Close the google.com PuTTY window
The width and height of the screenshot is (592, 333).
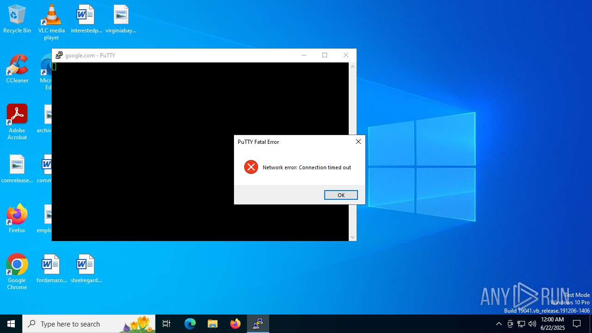[x=346, y=55]
